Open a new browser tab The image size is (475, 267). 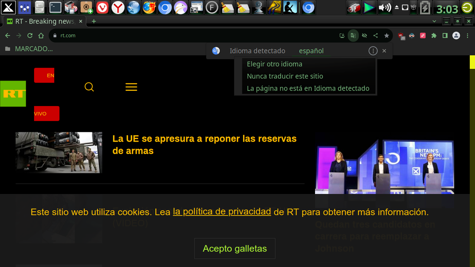click(x=94, y=21)
